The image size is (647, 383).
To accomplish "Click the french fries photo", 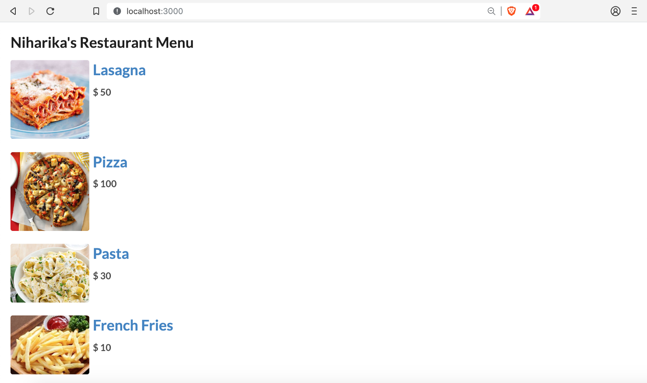I will (50, 345).
